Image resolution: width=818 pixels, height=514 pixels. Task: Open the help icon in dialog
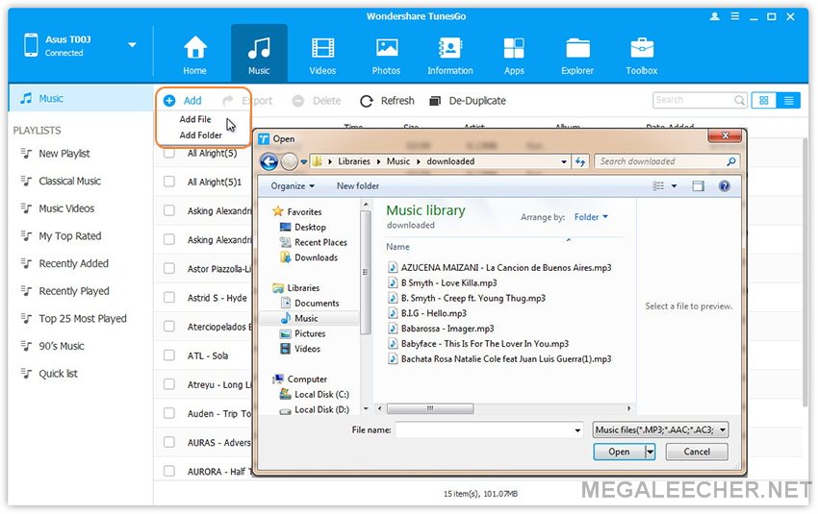click(724, 186)
